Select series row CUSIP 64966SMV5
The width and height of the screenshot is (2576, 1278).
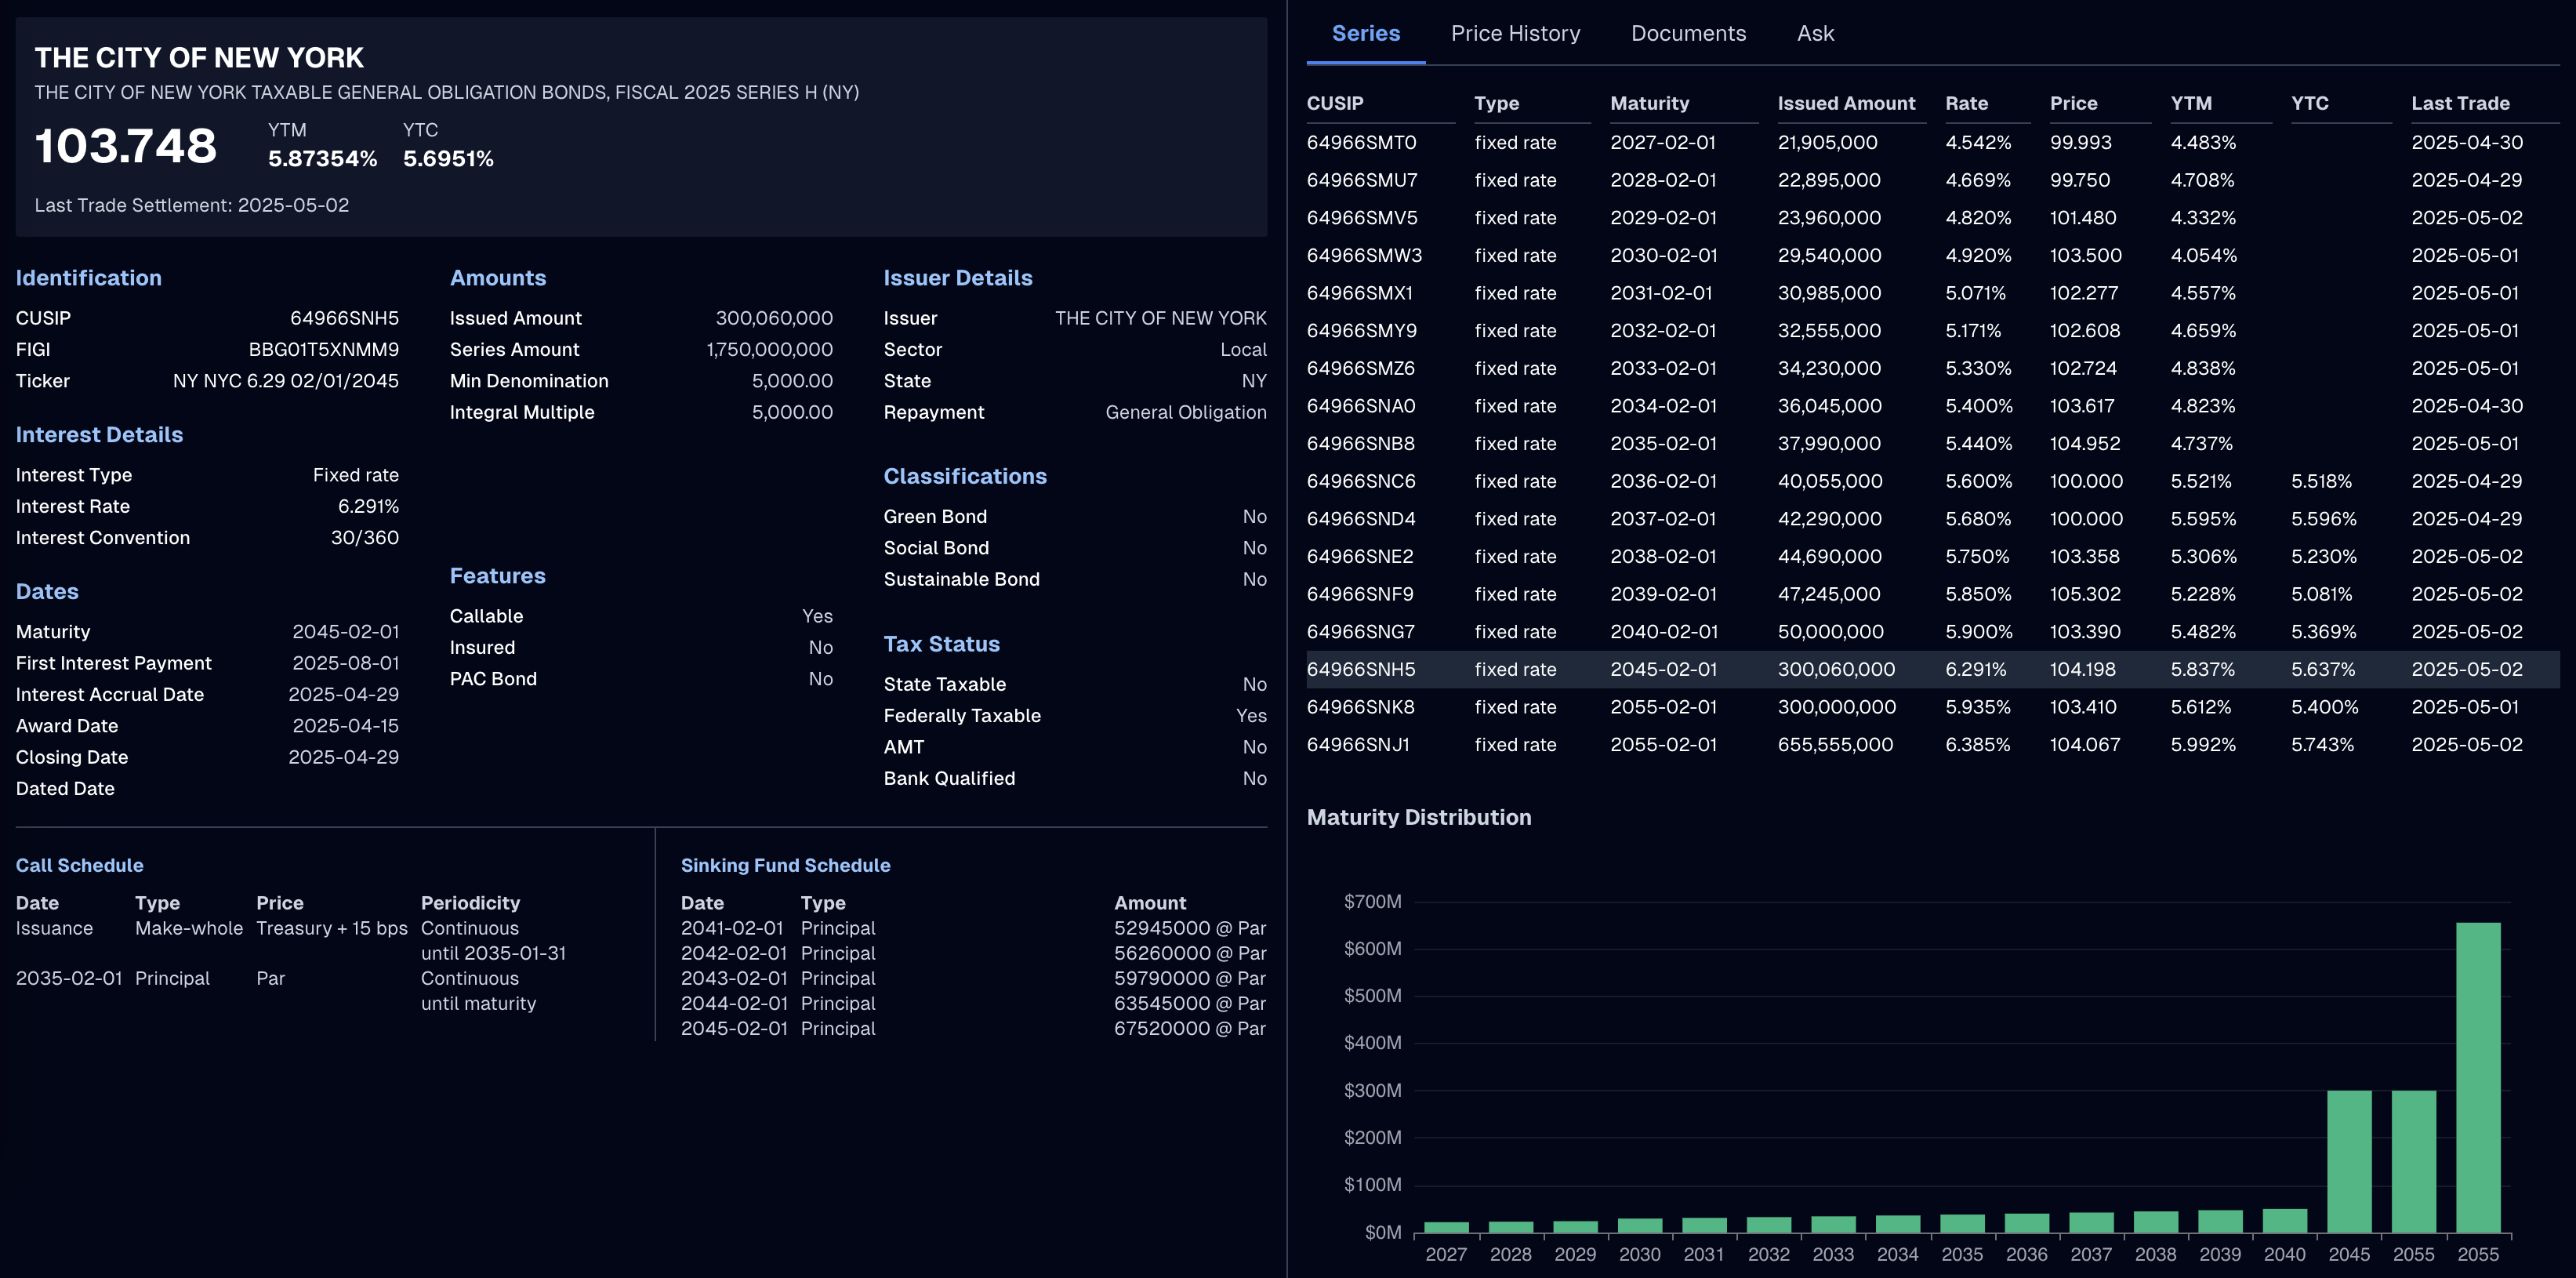coord(1932,217)
